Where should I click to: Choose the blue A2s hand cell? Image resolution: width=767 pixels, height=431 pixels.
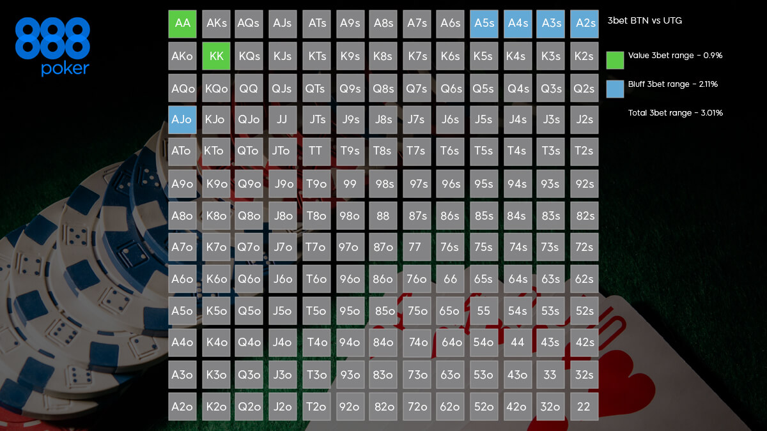coord(584,24)
